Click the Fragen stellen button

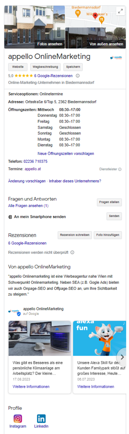click(109, 202)
